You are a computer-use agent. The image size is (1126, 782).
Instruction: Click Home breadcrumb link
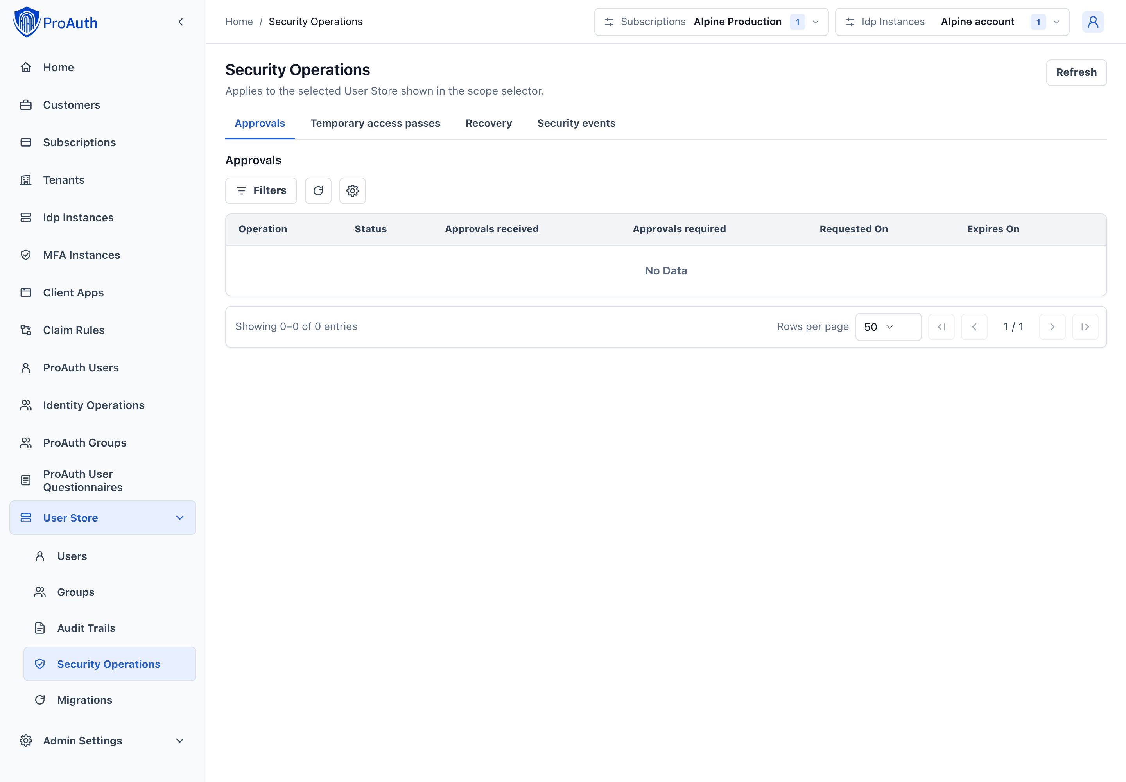[x=238, y=22]
